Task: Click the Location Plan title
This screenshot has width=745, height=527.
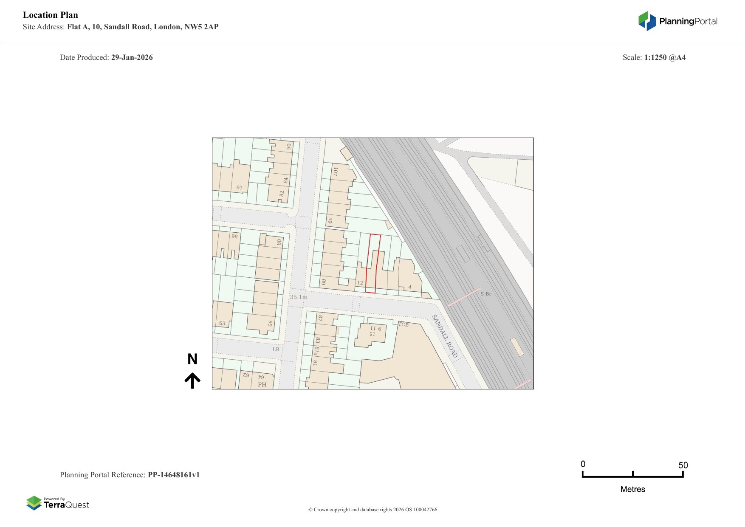Action: tap(51, 15)
